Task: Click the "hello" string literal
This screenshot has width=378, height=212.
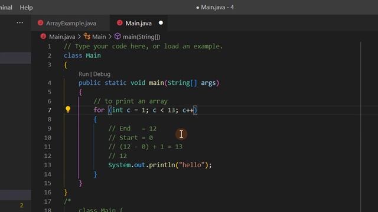Action: [192, 165]
